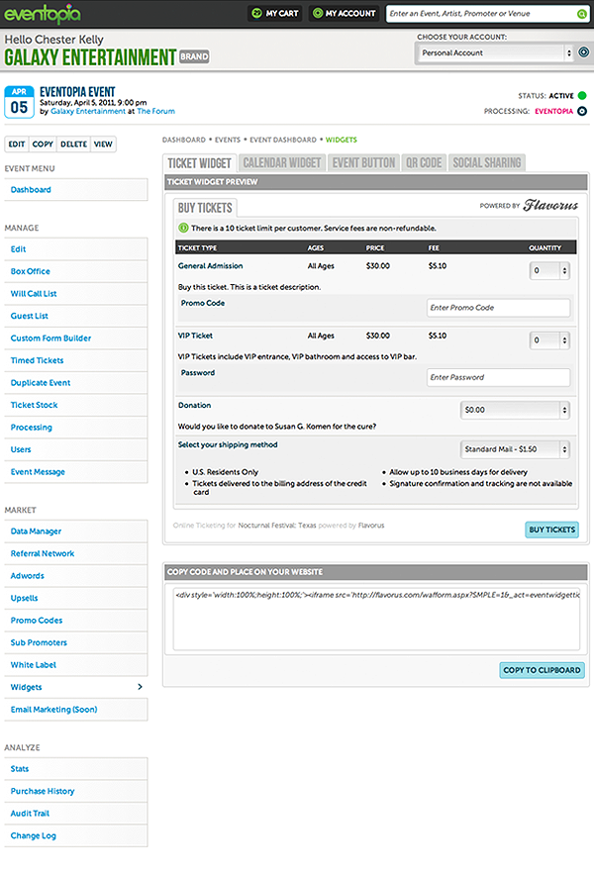The width and height of the screenshot is (594, 873).
Task: Click the target icon beside account selector
Action: tap(583, 52)
